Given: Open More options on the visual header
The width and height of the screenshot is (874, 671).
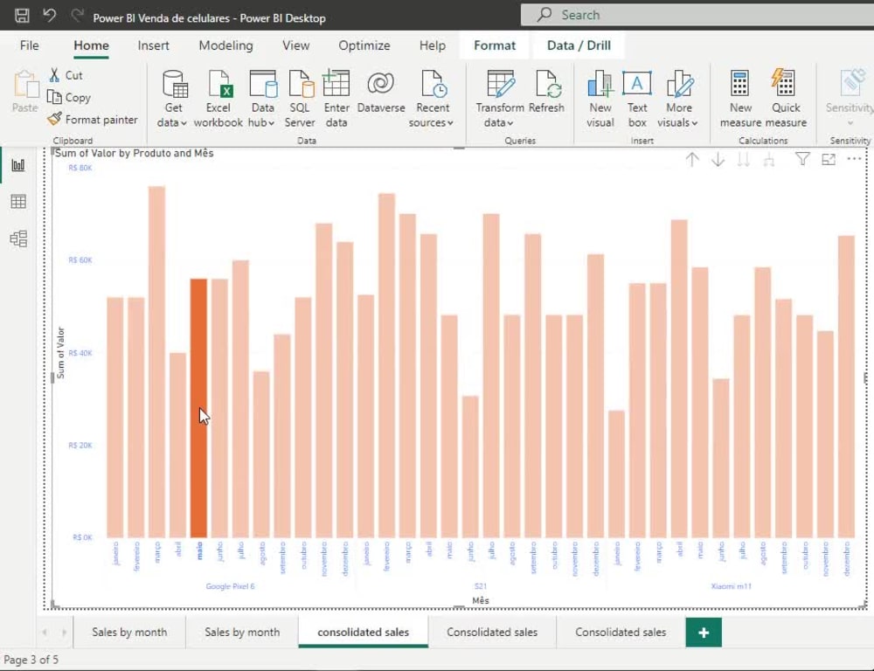Looking at the screenshot, I should click(853, 159).
